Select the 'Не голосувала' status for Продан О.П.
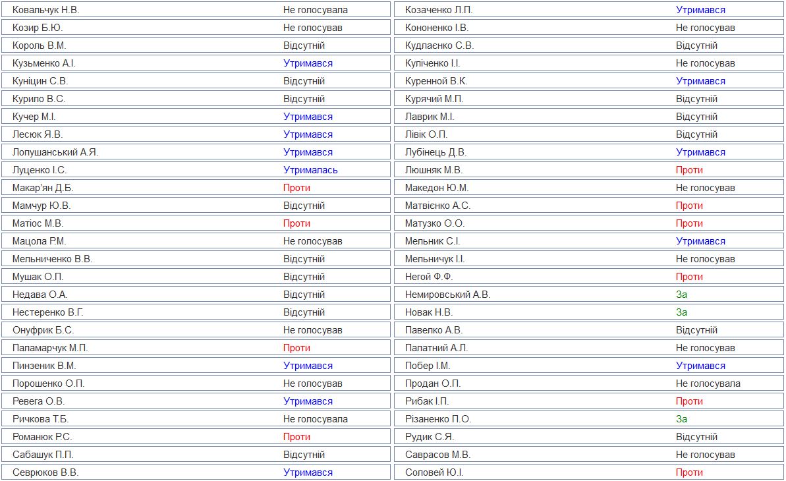 (x=708, y=383)
